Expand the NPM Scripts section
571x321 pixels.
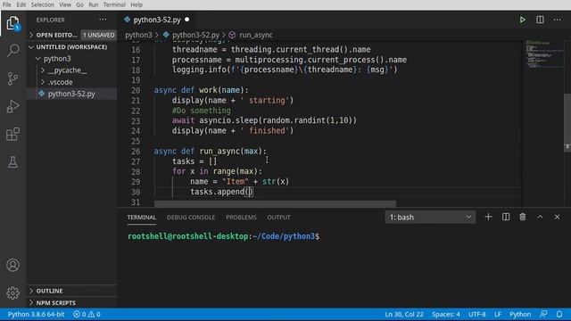tap(72, 303)
